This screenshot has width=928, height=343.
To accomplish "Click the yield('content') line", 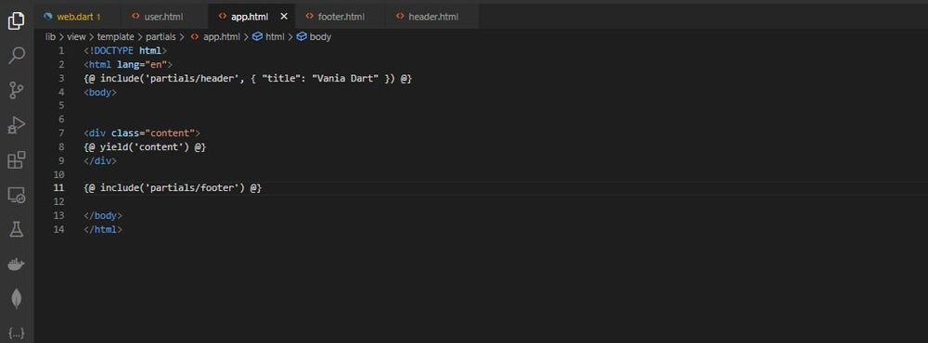I will pyautogui.click(x=145, y=146).
